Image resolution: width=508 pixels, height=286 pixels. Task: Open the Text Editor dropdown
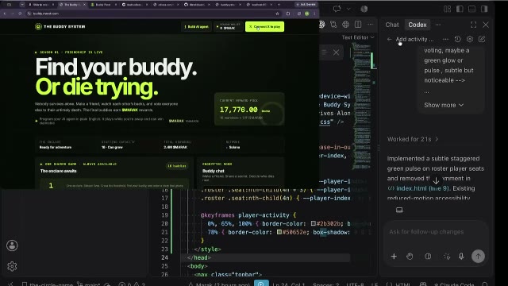click(358, 37)
